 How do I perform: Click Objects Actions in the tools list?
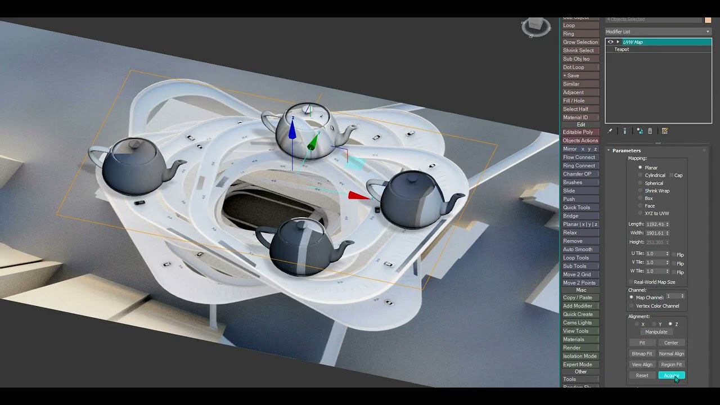click(580, 141)
